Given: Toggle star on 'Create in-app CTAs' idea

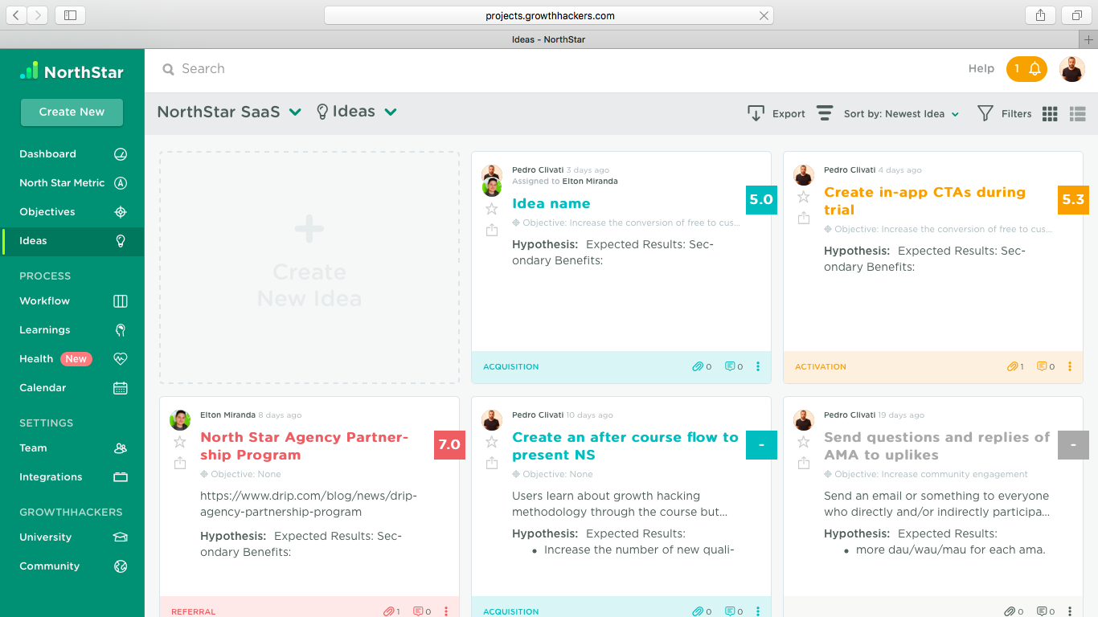Looking at the screenshot, I should pyautogui.click(x=804, y=197).
